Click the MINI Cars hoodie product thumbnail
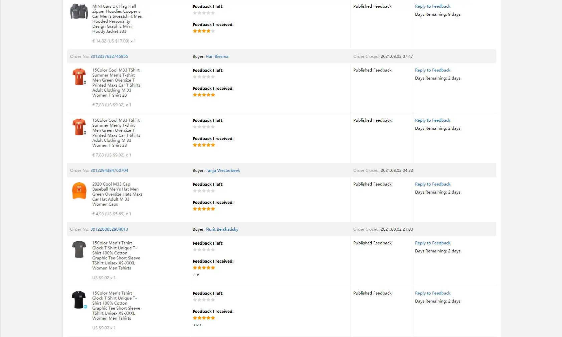562x337 pixels. click(x=79, y=11)
